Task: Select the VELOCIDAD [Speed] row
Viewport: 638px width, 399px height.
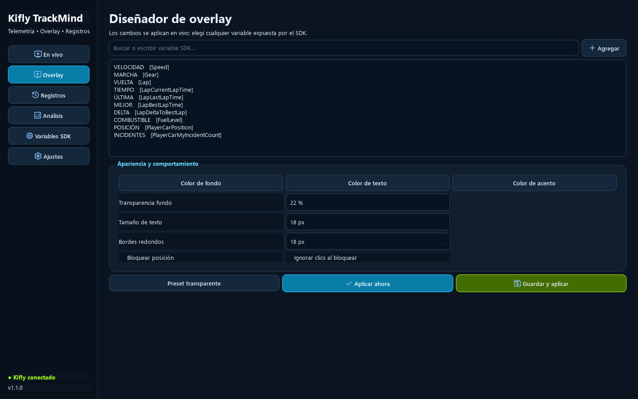Action: click(367, 67)
